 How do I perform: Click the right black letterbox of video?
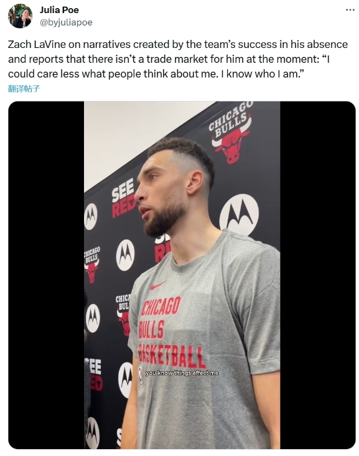click(318, 275)
